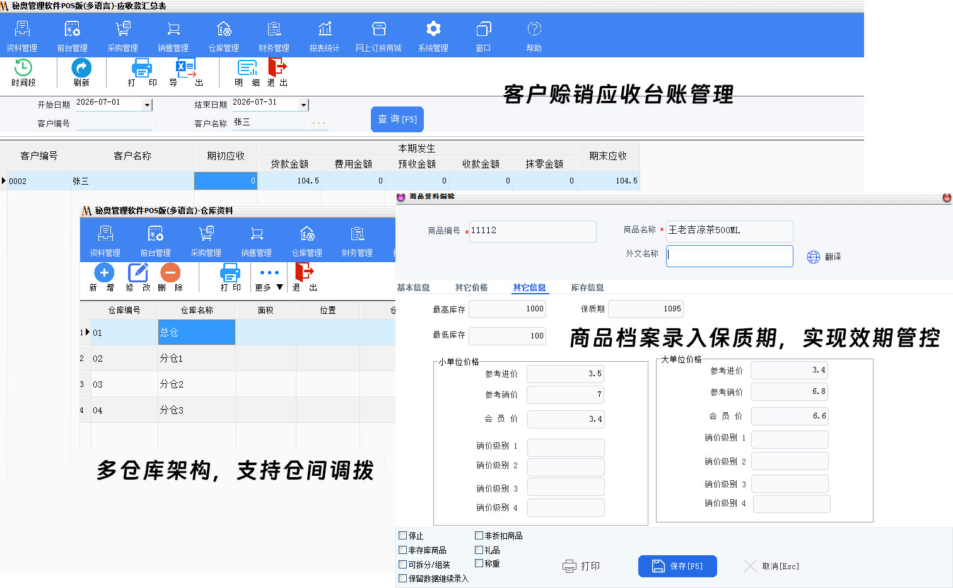Click the 保存 [F5] button
This screenshot has width=953, height=588.
point(677,566)
